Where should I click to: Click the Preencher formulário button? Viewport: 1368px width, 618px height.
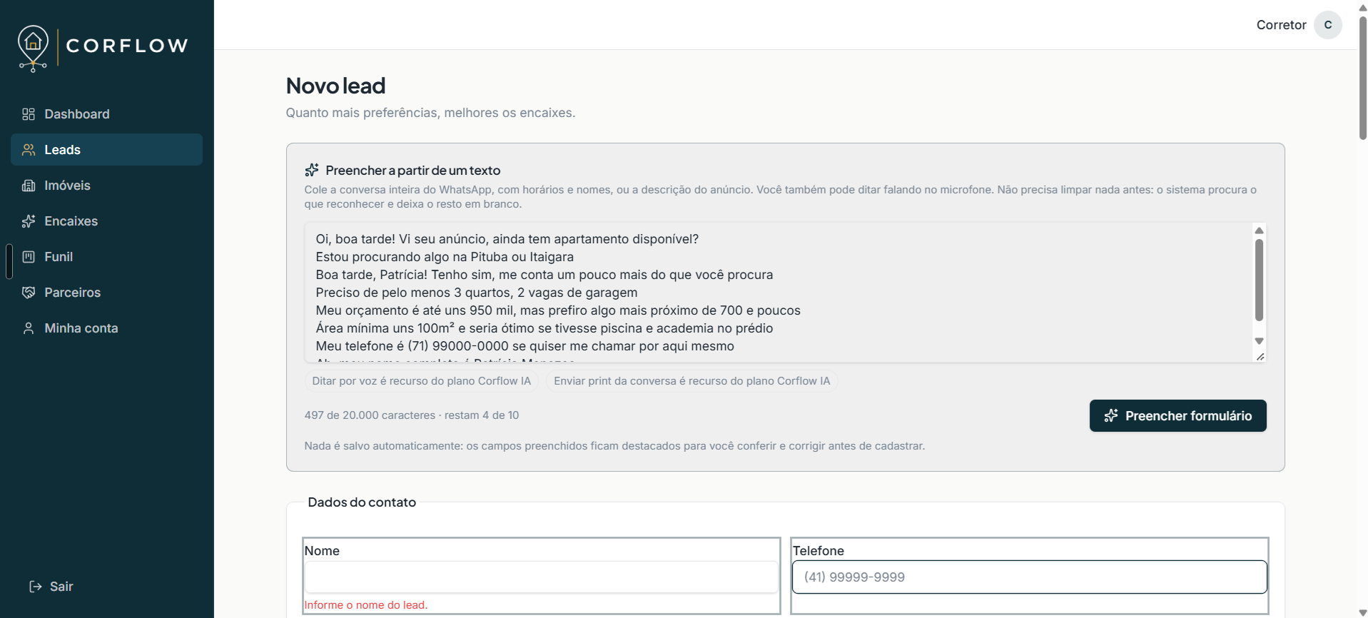pyautogui.click(x=1177, y=415)
